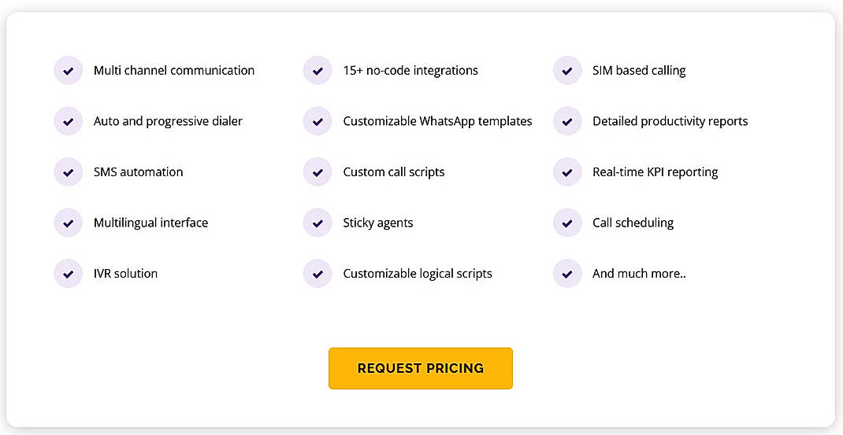Click the checkmark icon beside SIM based calling
Viewport: 843px width, 435px height.
[x=567, y=71]
